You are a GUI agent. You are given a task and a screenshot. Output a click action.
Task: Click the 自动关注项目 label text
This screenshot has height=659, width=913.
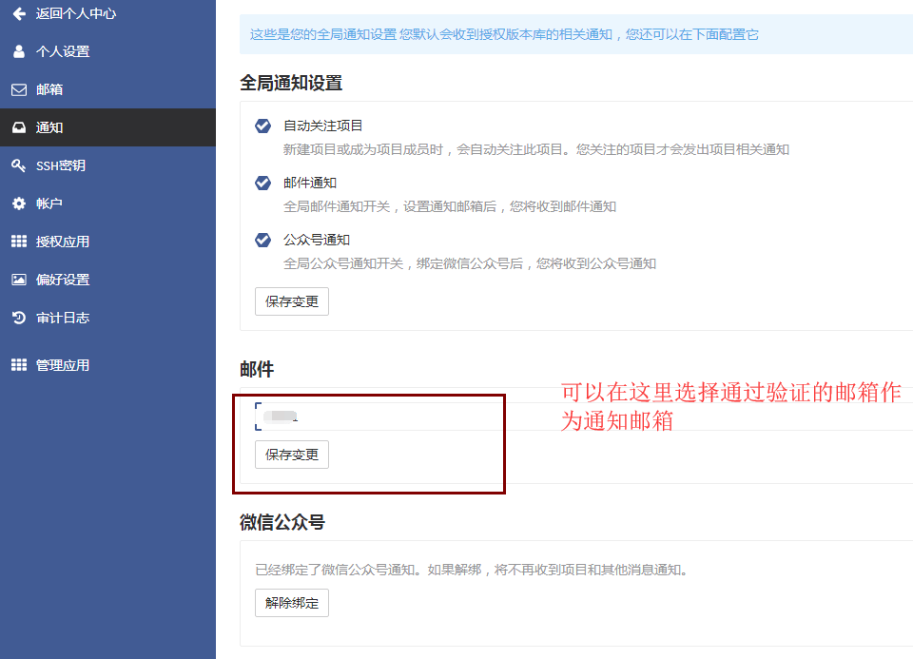coord(323,126)
